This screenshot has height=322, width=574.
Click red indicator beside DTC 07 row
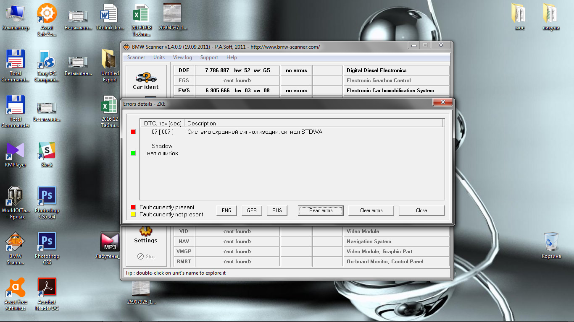pos(133,132)
